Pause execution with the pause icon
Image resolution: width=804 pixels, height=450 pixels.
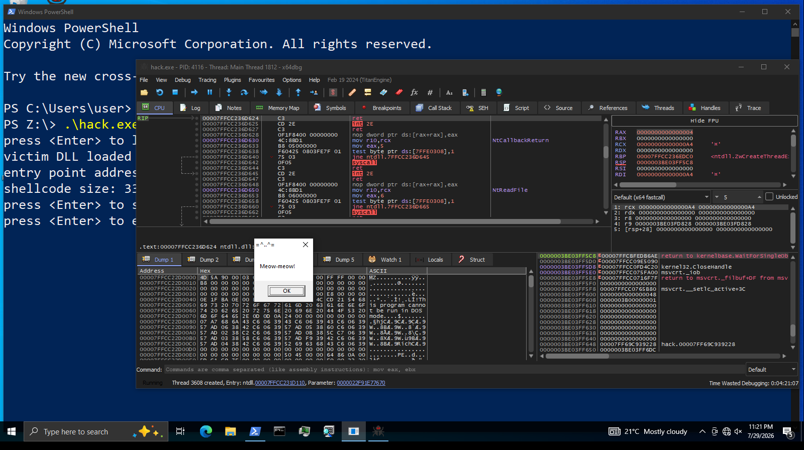(210, 92)
